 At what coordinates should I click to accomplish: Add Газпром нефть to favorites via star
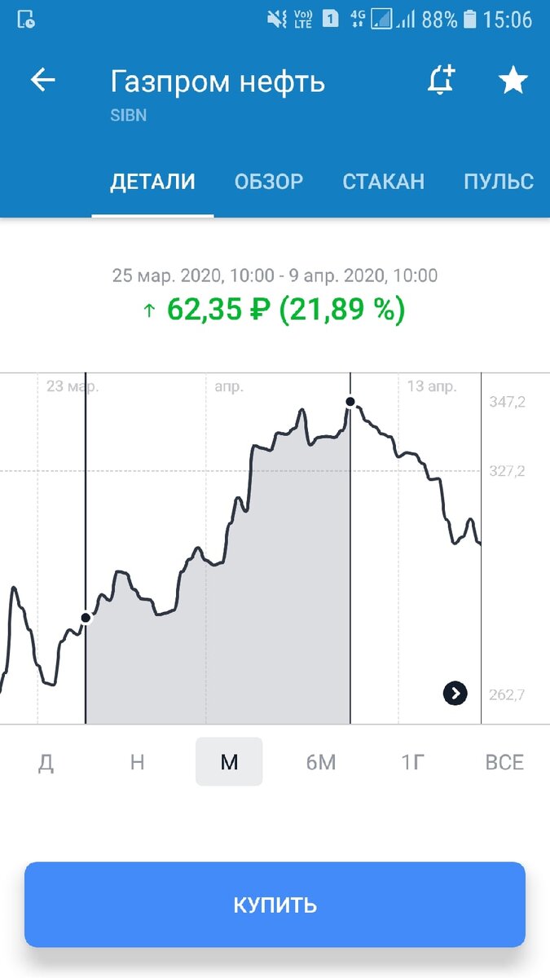pos(513,81)
